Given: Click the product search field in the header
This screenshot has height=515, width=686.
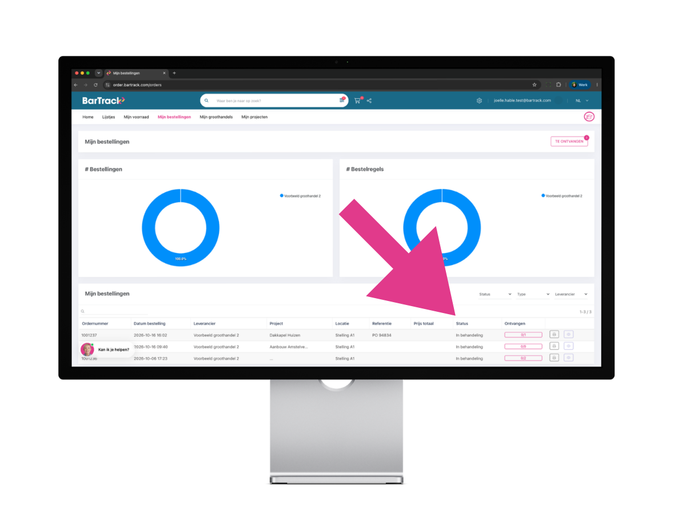Looking at the screenshot, I should tap(274, 101).
